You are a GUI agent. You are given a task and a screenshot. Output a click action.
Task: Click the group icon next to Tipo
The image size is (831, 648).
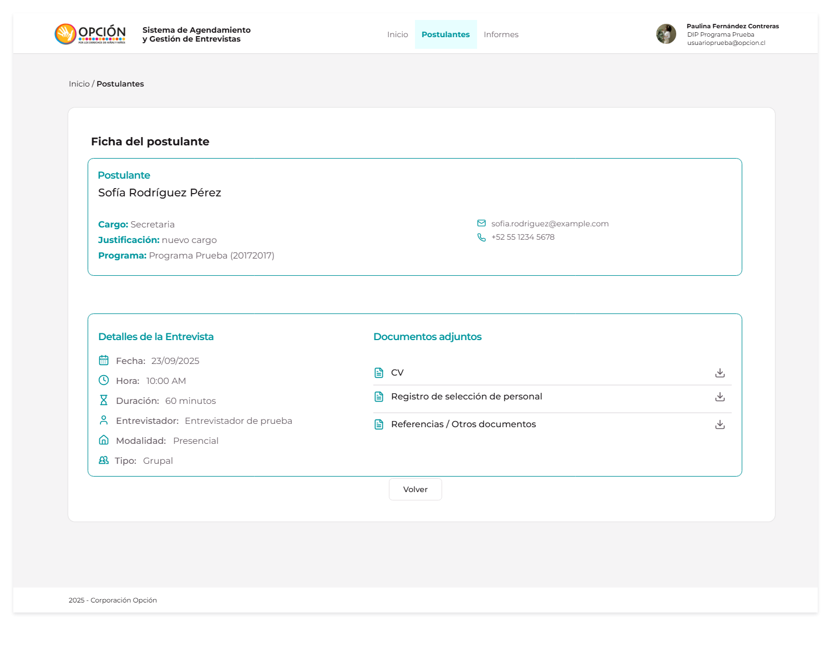tap(104, 460)
